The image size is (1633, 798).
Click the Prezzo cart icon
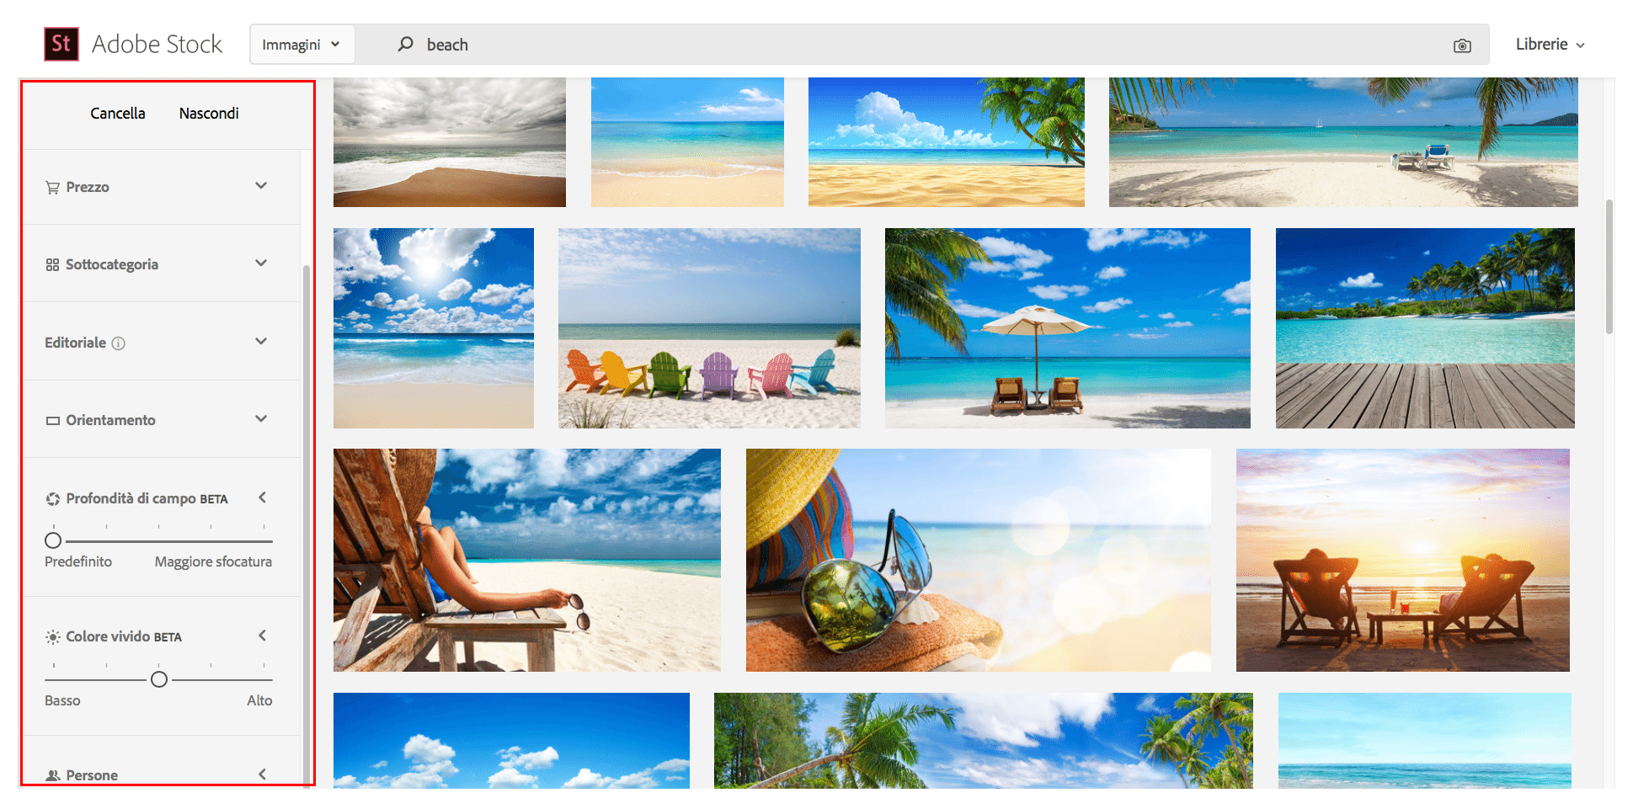coord(52,188)
